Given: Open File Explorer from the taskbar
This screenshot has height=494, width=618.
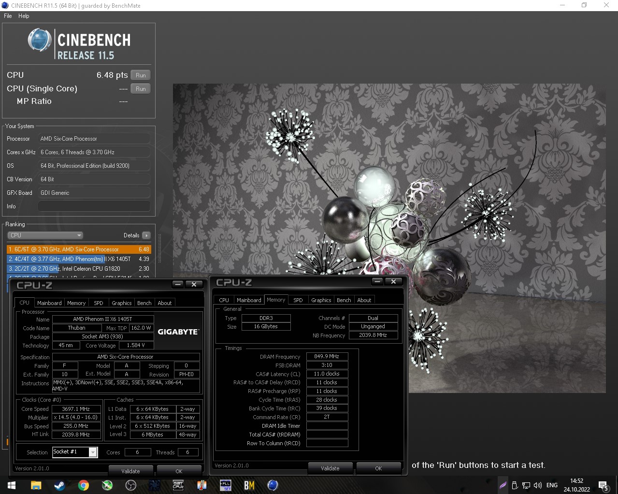Looking at the screenshot, I should tap(36, 485).
